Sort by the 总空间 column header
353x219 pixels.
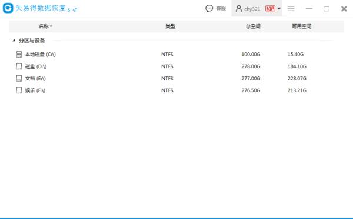(253, 26)
